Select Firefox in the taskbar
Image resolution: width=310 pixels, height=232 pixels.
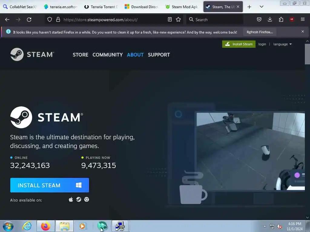46,226
